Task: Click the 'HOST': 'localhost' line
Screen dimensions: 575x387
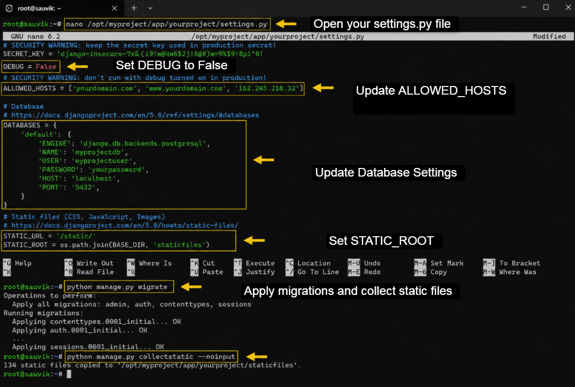Action: click(79, 178)
